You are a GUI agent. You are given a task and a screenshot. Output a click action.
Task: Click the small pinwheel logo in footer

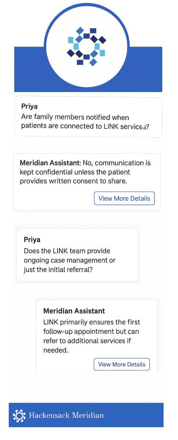click(x=19, y=415)
